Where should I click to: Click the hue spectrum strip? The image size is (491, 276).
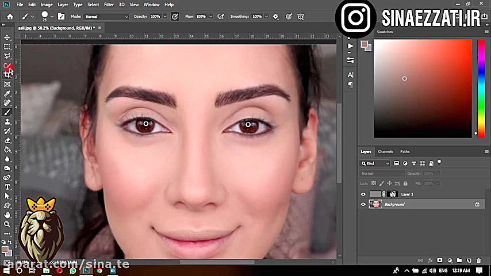click(481, 87)
